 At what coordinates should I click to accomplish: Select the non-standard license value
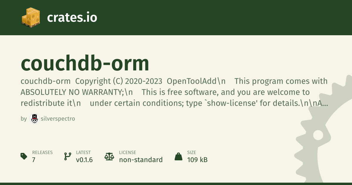(141, 160)
